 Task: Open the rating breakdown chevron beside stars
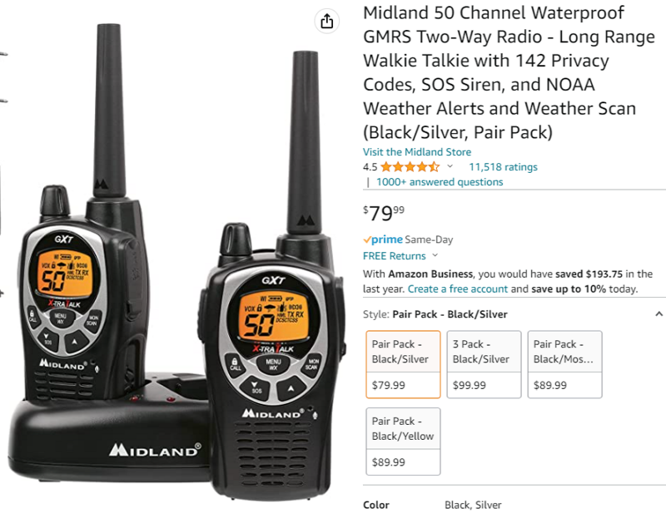pos(450,166)
